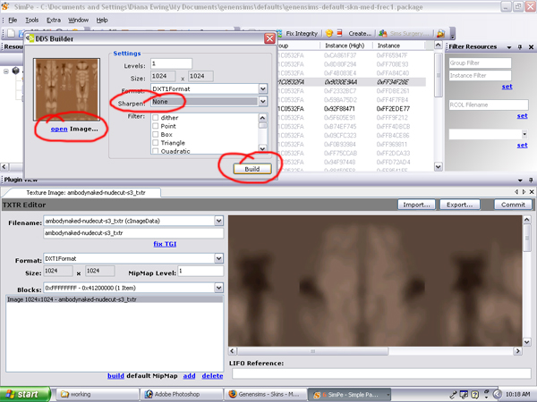This screenshot has width=537, height=402.
Task: Click the package cube icon in resource tree
Action: tap(16, 71)
